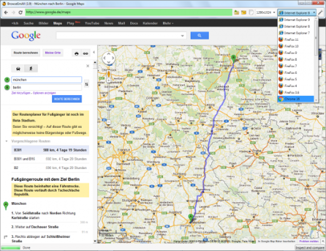Choose Internet Explorer 9 from the list

click(x=296, y=20)
